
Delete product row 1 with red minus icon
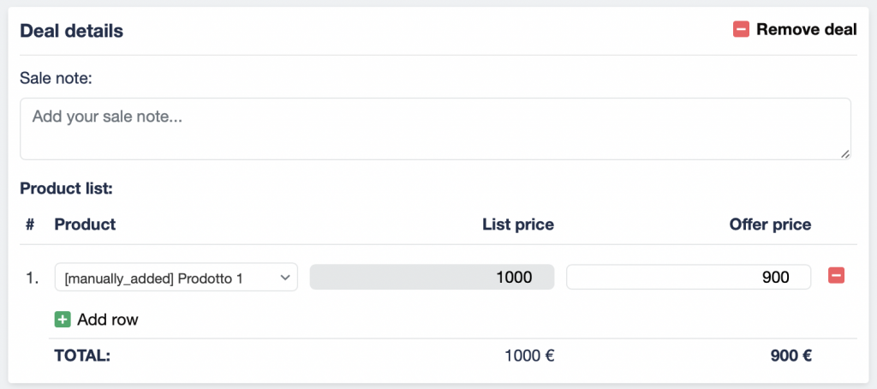[837, 276]
